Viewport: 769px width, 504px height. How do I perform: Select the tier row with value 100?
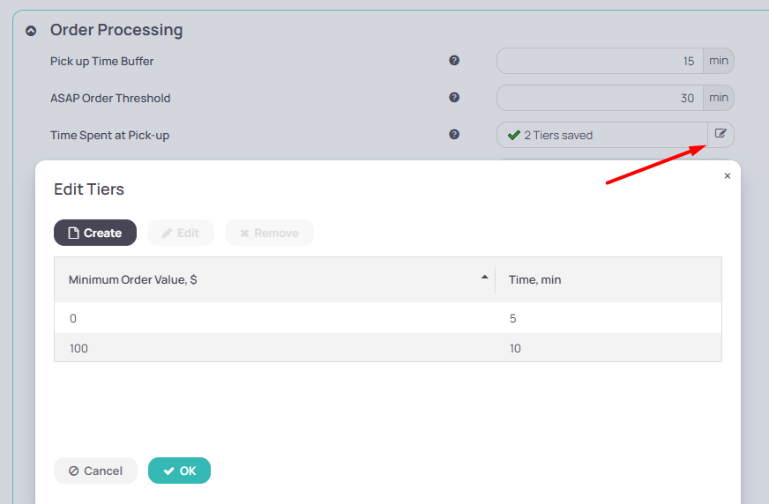(388, 348)
